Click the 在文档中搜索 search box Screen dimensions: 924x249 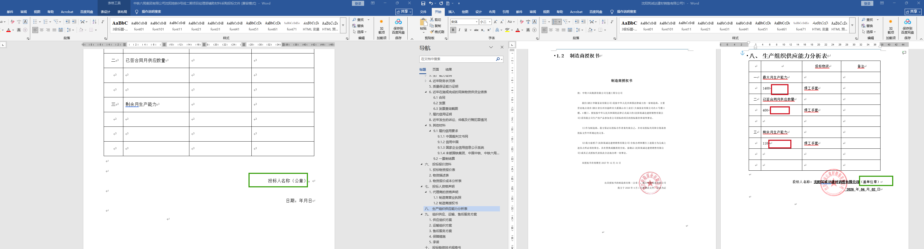457,59
